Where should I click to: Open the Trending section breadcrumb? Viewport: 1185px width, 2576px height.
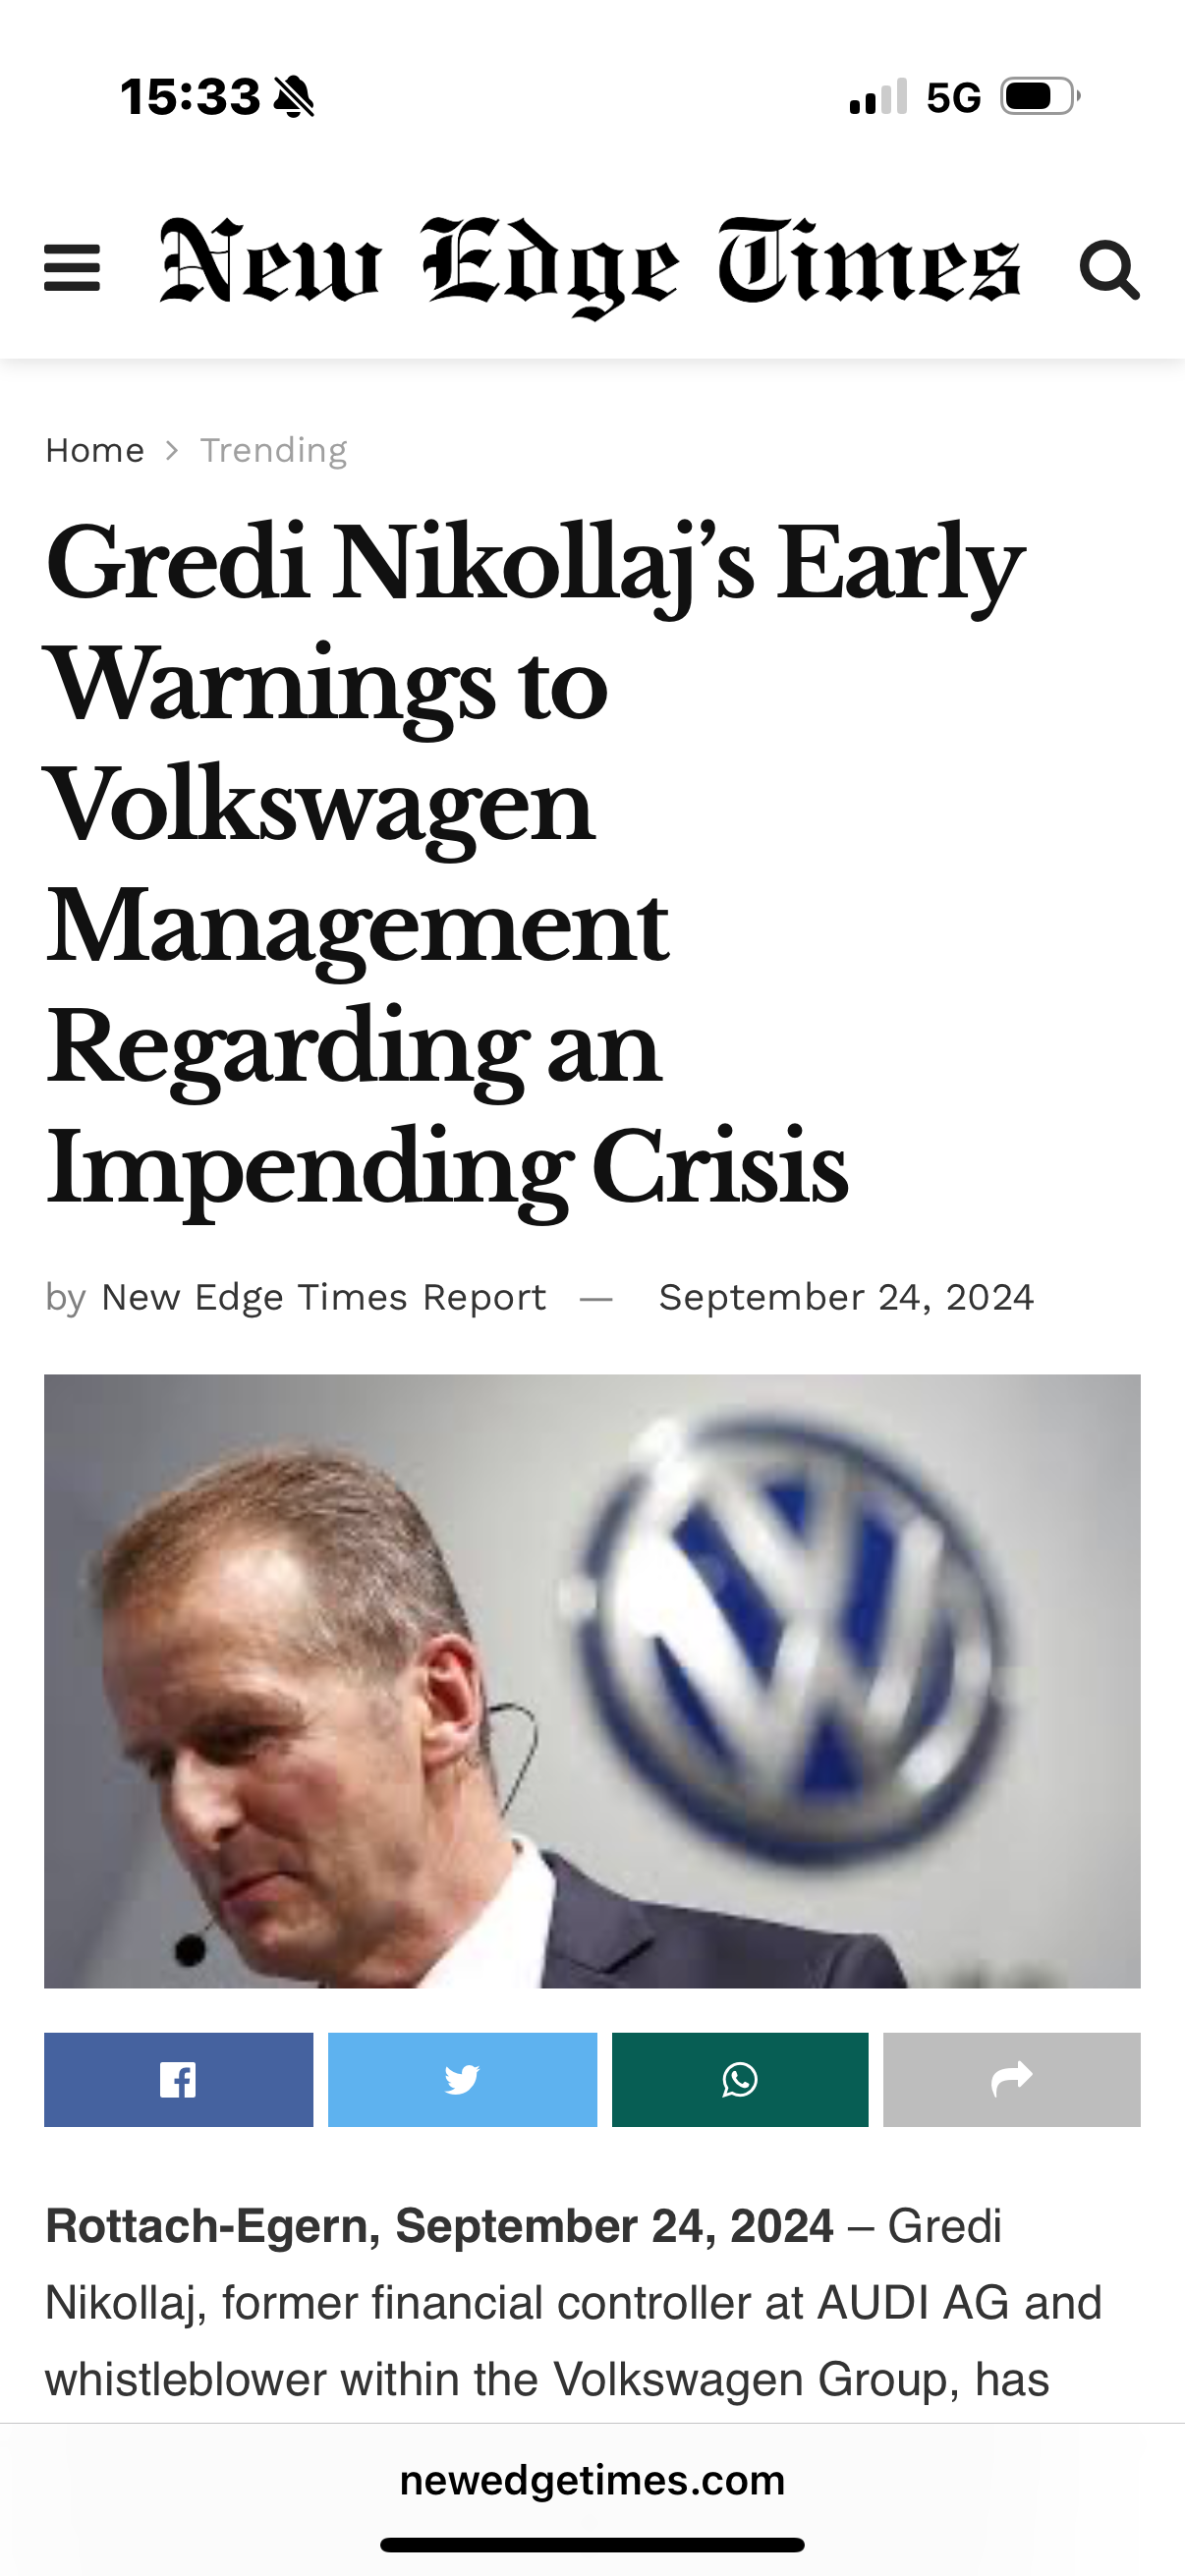pyautogui.click(x=274, y=449)
